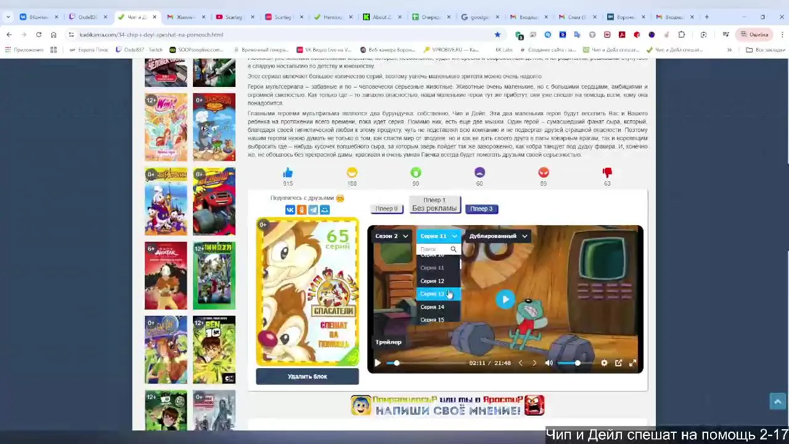Open the browser extensions puzzle icon
The width and height of the screenshot is (789, 444).
681,35
